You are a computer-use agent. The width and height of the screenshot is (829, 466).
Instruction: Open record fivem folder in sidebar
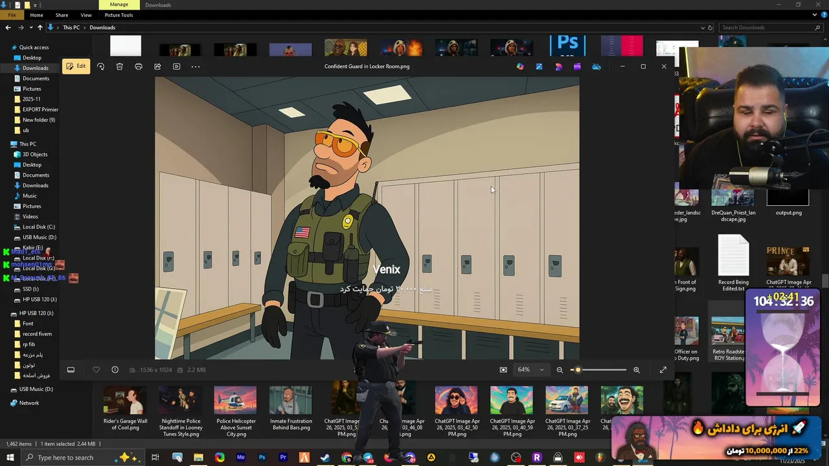click(x=37, y=334)
